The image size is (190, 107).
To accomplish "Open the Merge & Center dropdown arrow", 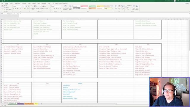I will click(x=49, y=9).
